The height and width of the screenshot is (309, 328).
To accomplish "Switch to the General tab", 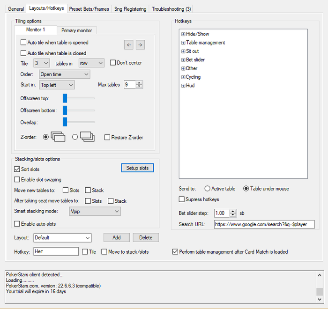I will click(x=15, y=9).
